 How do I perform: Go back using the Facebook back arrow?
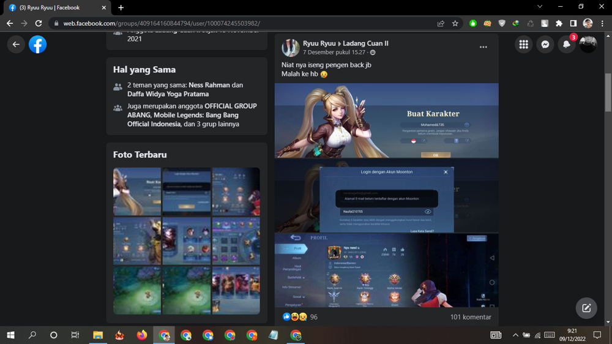[16, 45]
